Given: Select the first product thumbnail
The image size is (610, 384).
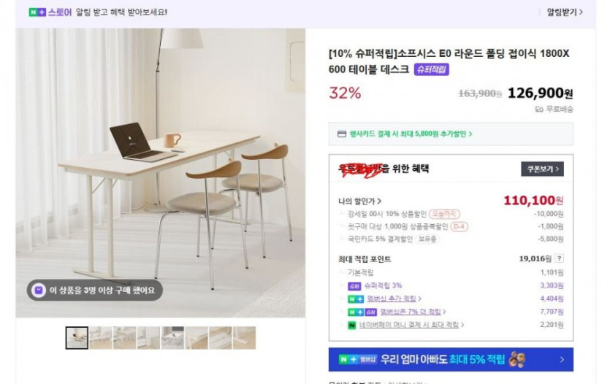Looking at the screenshot, I should (x=77, y=338).
